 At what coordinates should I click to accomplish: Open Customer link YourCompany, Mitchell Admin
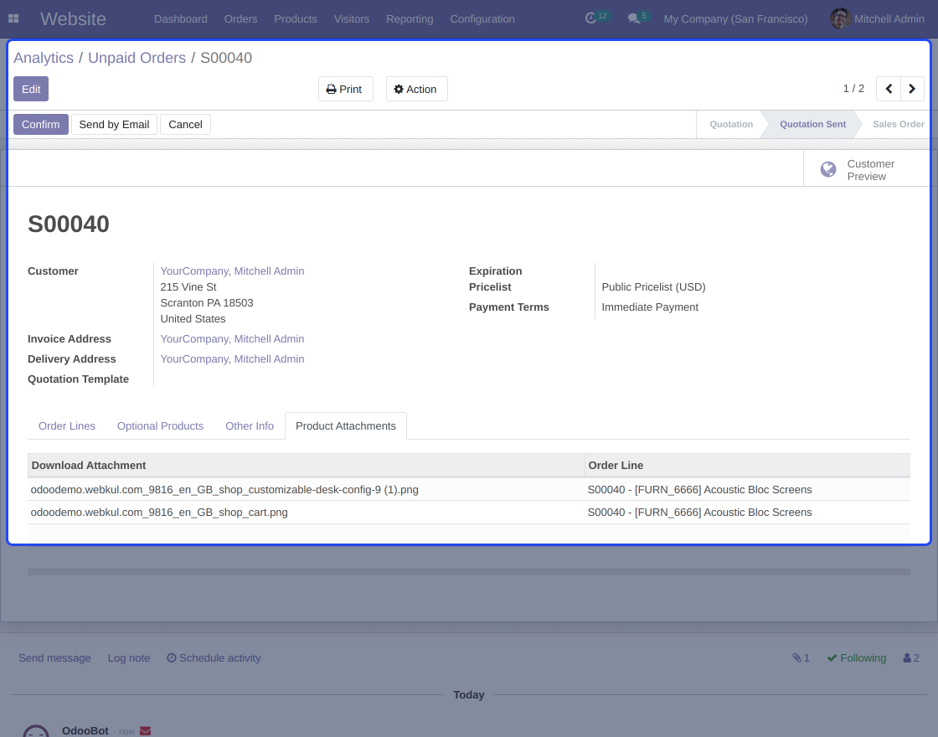232,271
